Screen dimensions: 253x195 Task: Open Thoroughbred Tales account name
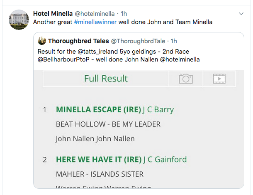point(78,41)
